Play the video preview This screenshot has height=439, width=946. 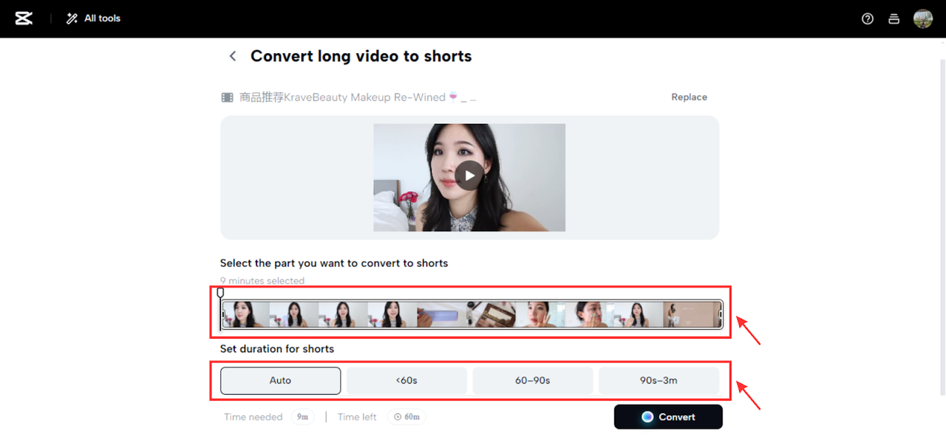469,176
